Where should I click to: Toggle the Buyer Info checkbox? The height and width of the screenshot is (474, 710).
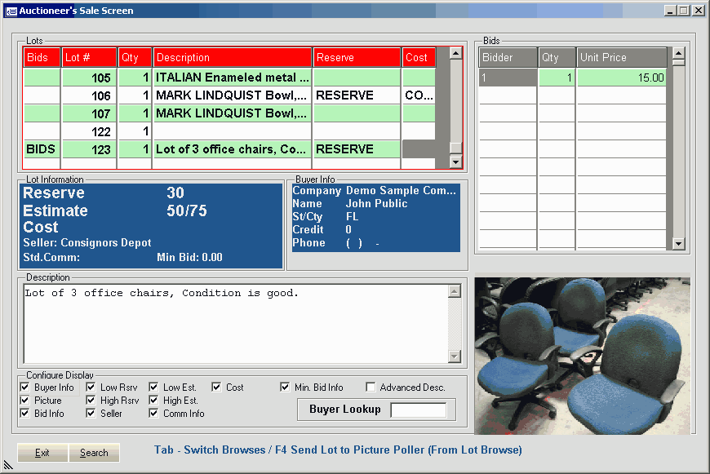point(24,388)
